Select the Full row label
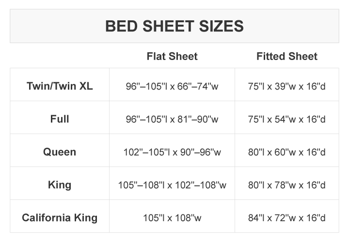Screen dimensions: 349x242 (60, 119)
